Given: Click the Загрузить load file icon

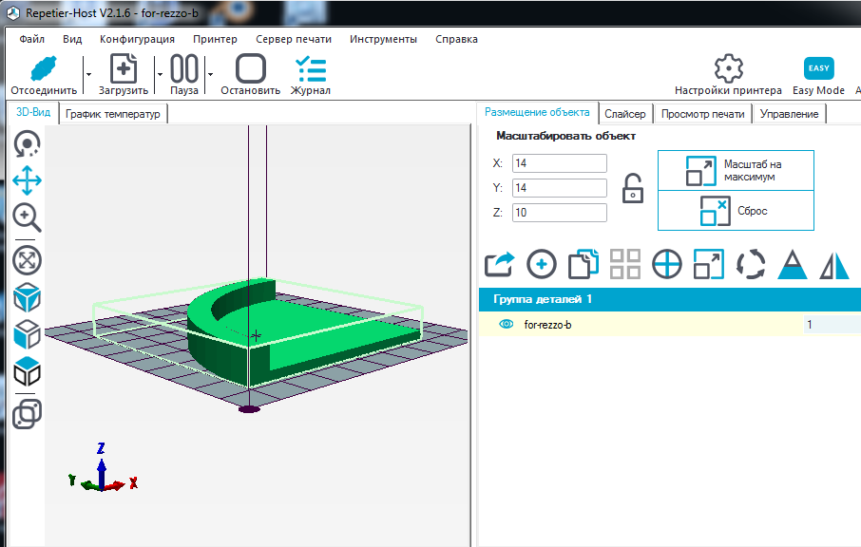Looking at the screenshot, I should pyautogui.click(x=124, y=68).
